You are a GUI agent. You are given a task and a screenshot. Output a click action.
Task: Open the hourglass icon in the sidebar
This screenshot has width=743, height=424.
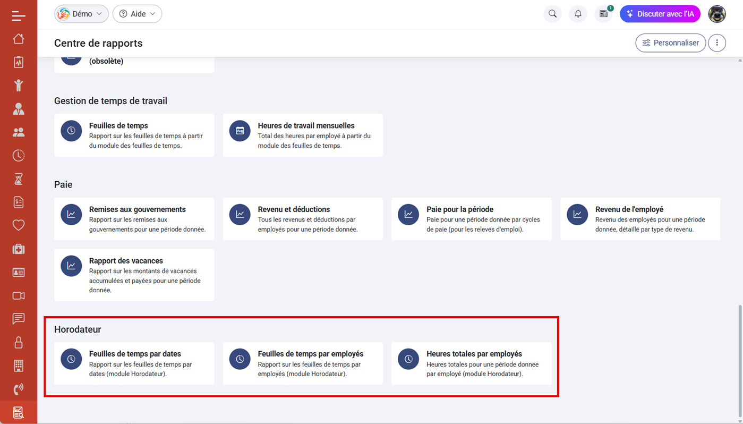pos(19,179)
